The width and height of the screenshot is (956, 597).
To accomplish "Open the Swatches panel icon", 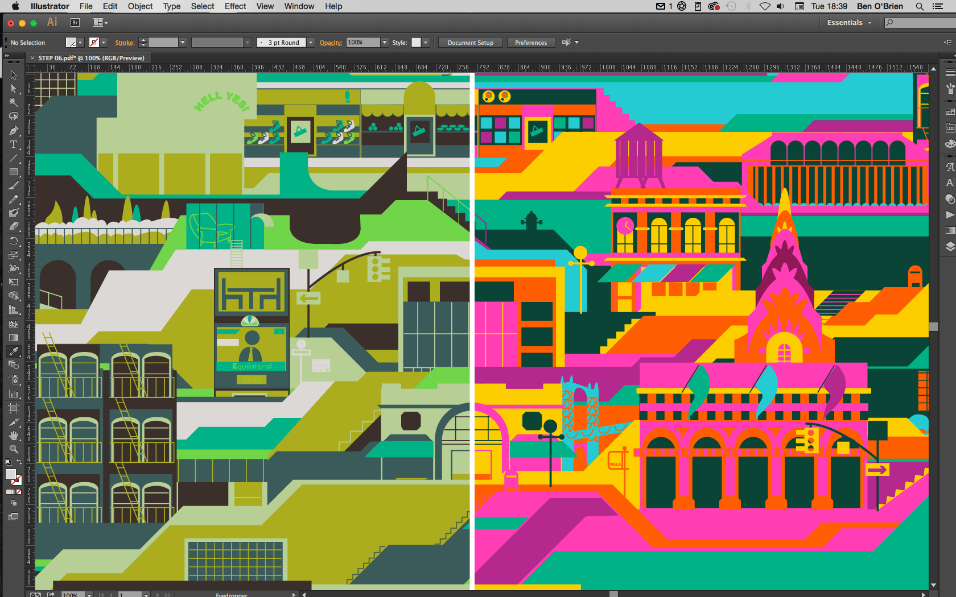I will (x=950, y=111).
